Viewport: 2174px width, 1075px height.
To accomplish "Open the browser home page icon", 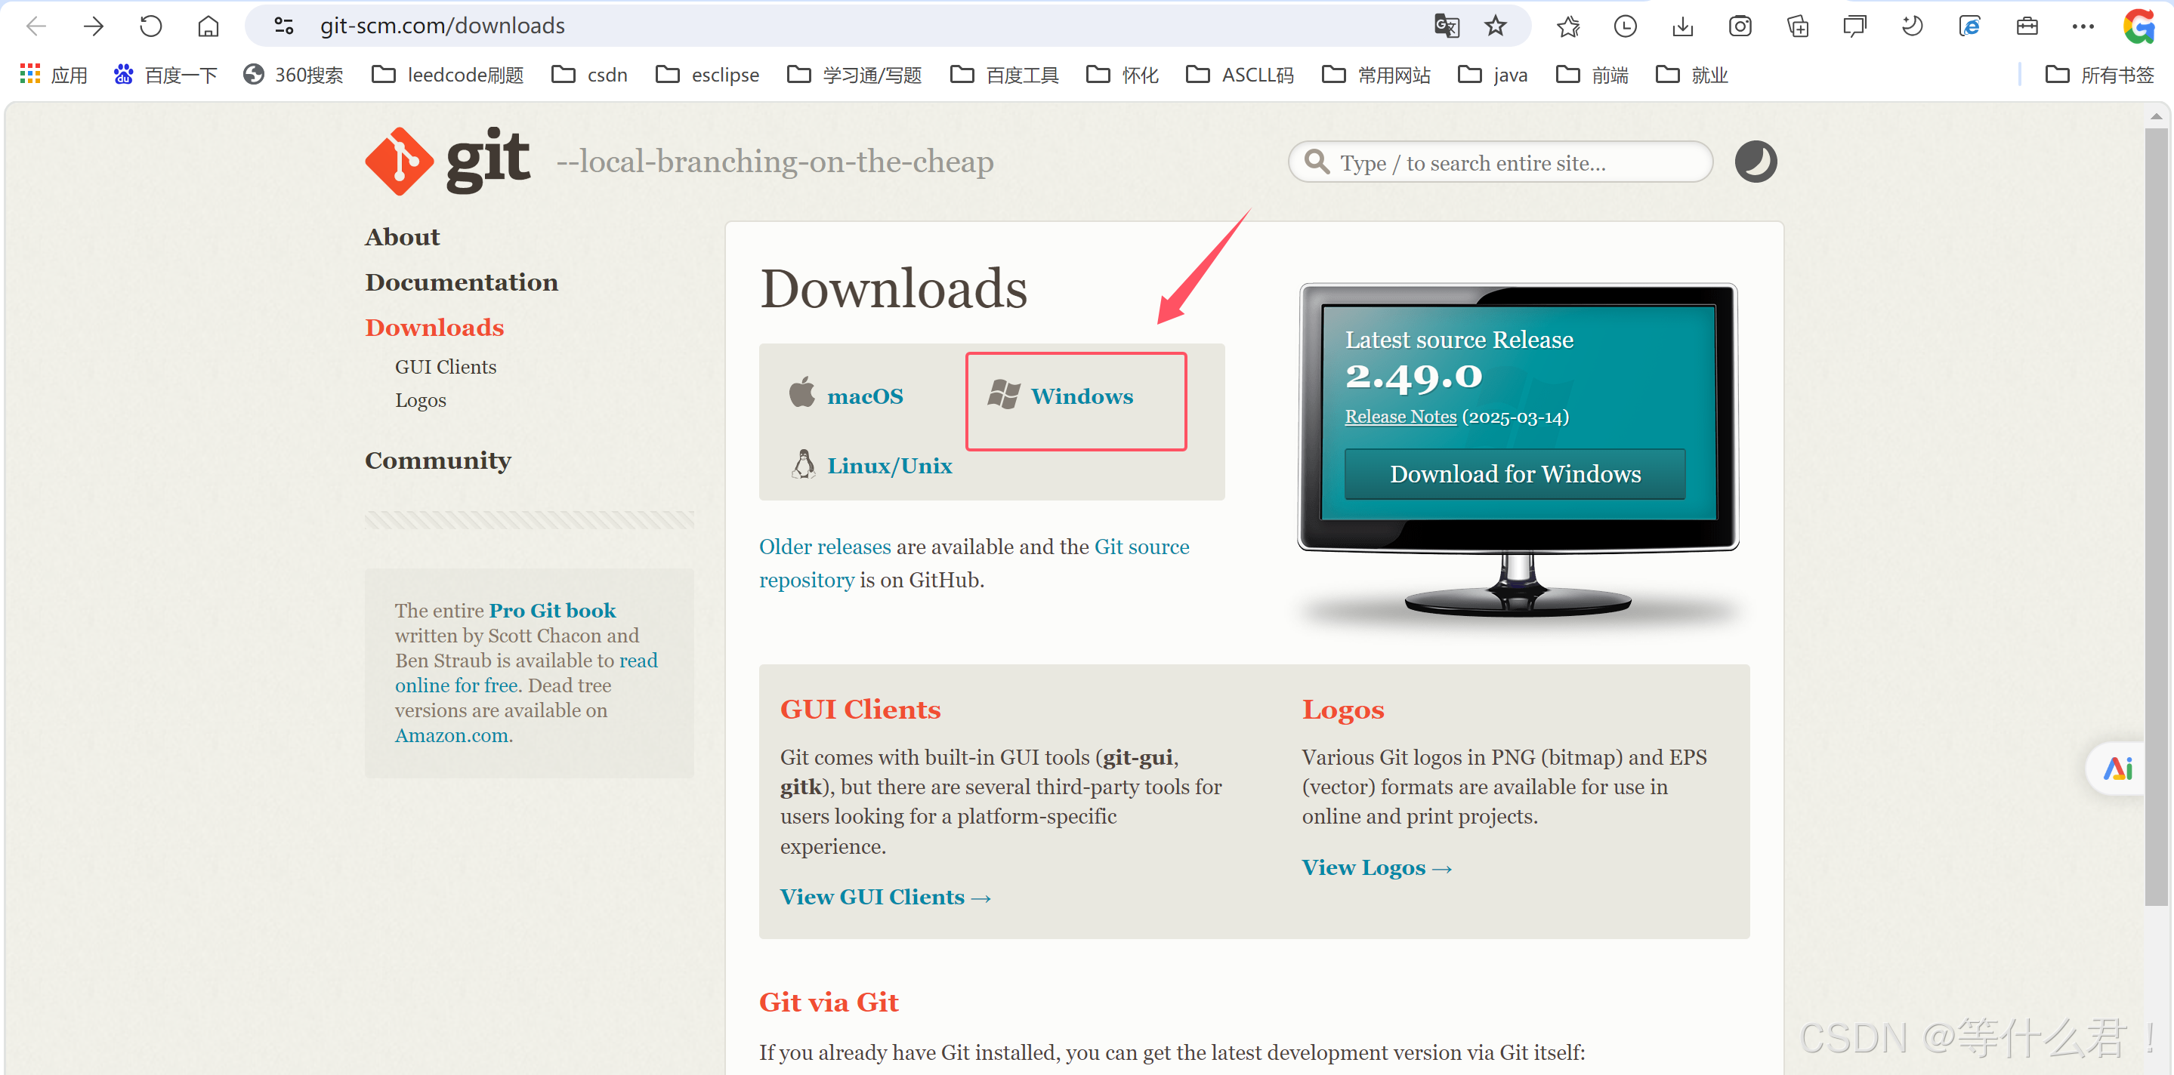I will (208, 26).
